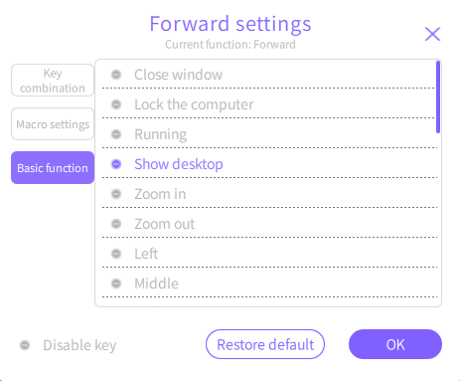Screen dimensions: 460x381
Task: Click the Show desktop text label
Action: point(179,164)
